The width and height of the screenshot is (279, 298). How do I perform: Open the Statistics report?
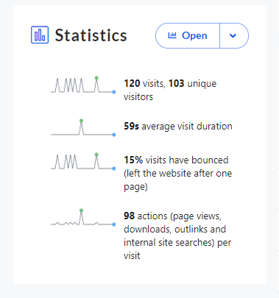(188, 35)
